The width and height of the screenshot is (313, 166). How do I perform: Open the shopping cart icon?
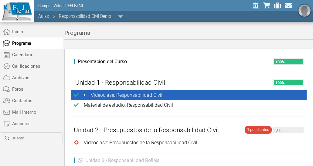click(x=267, y=5)
